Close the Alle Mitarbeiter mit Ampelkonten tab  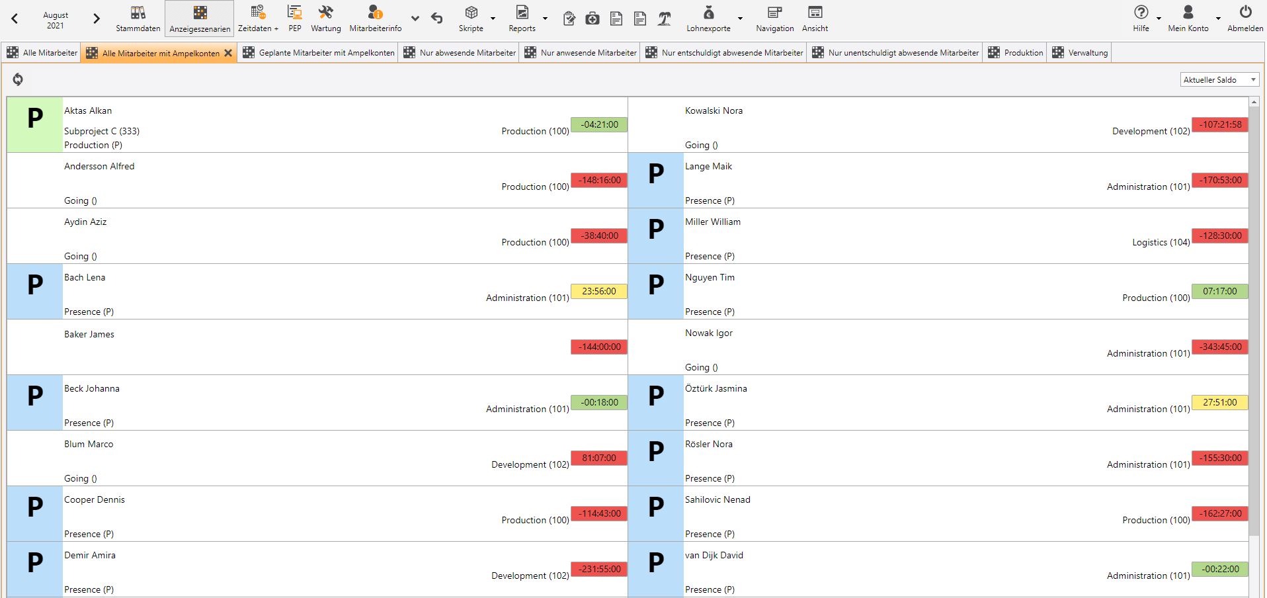(228, 53)
